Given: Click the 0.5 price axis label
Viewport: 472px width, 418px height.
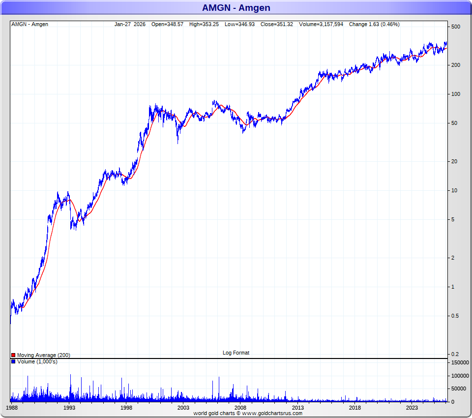Looking at the screenshot, I should coord(455,316).
